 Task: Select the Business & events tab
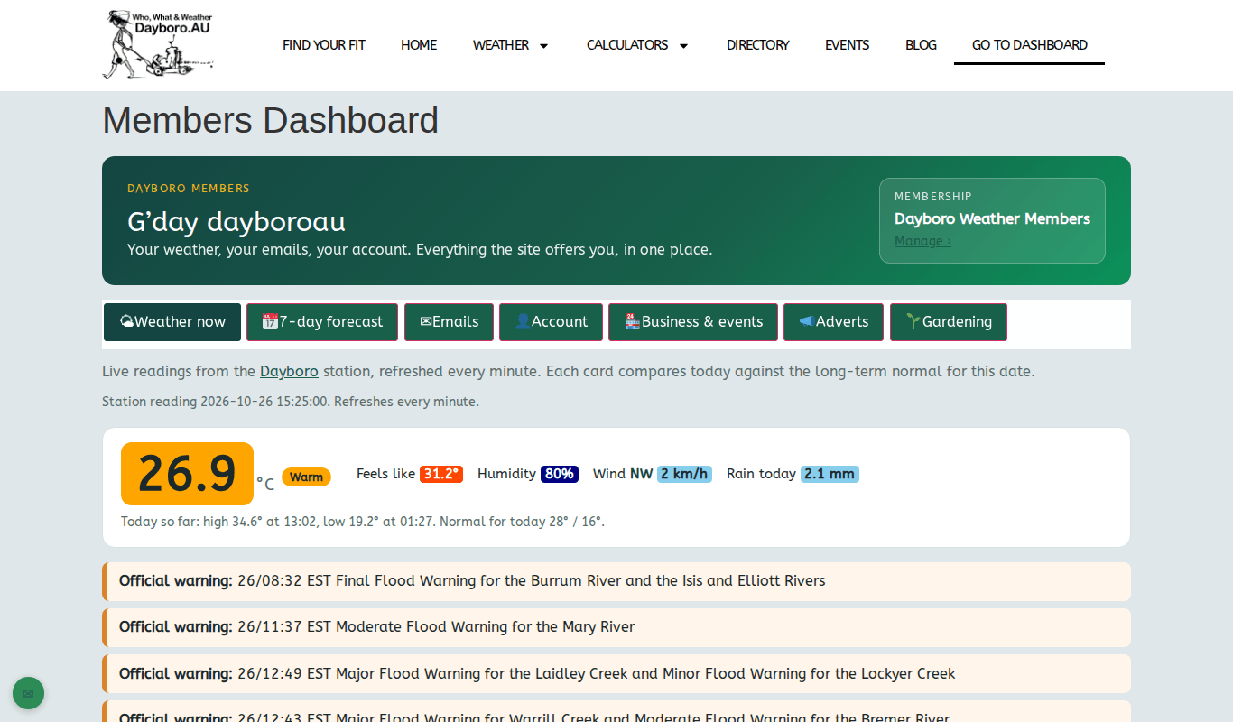[693, 322]
